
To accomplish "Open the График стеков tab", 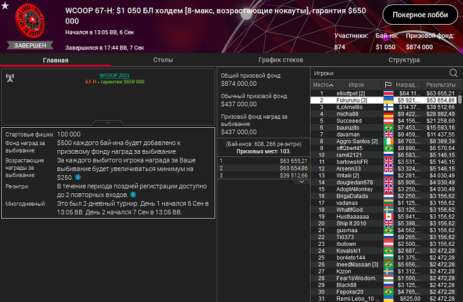I will [280, 60].
